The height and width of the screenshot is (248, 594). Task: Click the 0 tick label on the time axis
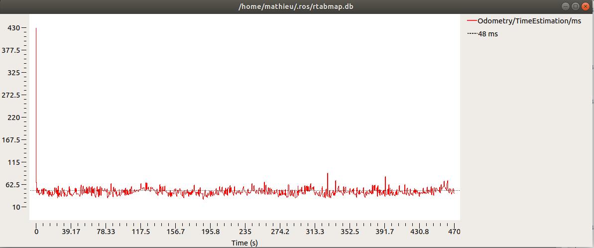tap(36, 232)
